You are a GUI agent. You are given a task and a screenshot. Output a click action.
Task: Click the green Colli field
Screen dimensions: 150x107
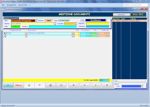pos(16,27)
